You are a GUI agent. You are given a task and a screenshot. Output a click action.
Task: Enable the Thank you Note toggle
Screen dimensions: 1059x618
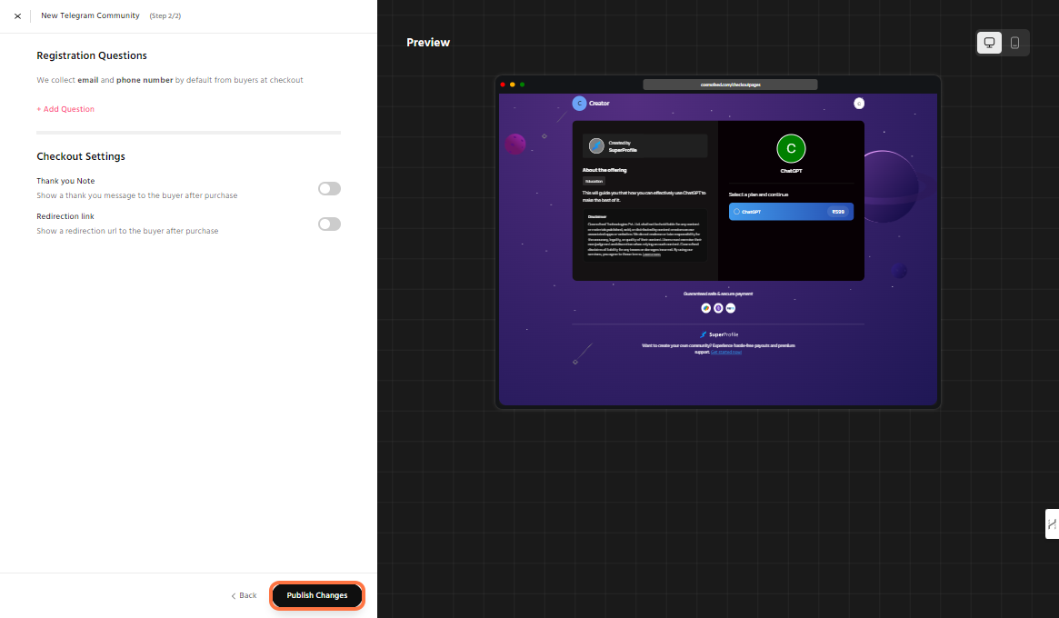click(330, 188)
